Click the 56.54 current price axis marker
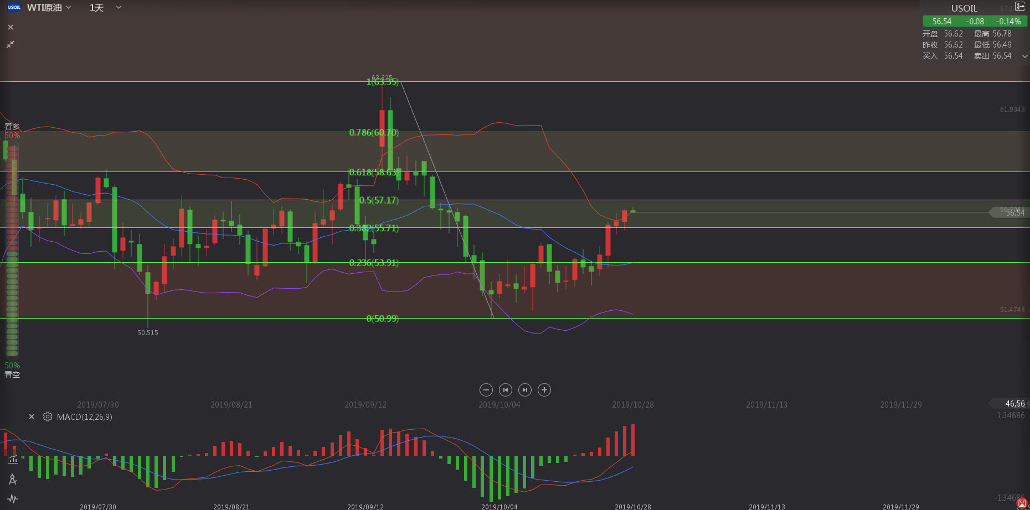1030x510 pixels. pyautogui.click(x=1011, y=212)
